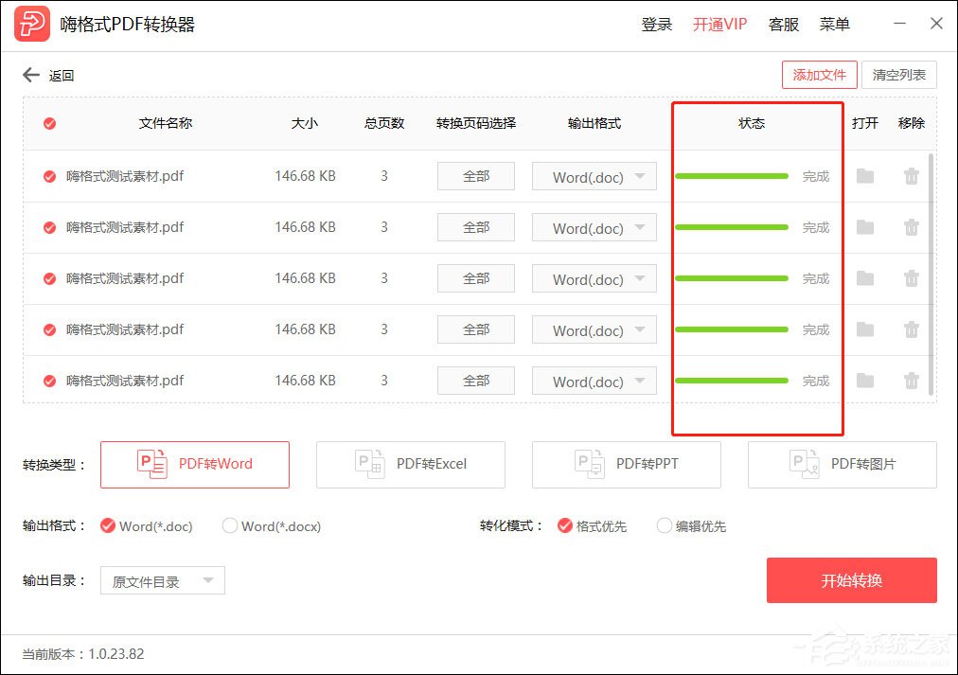The image size is (958, 675).
Task: Toggle the select-all checkbox in the header
Action: coord(49,123)
